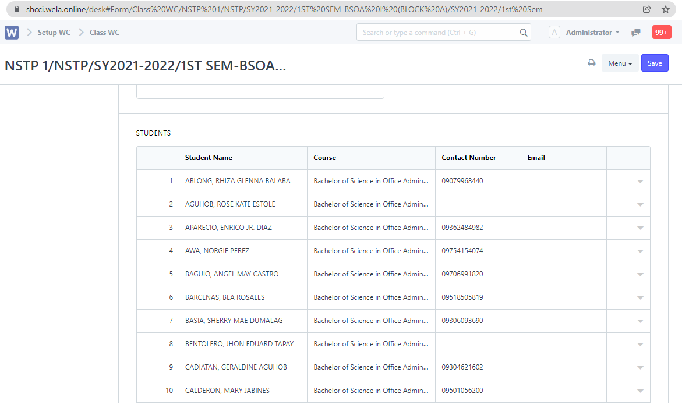Open the Menu dropdown
This screenshot has height=415, width=682.
click(620, 63)
